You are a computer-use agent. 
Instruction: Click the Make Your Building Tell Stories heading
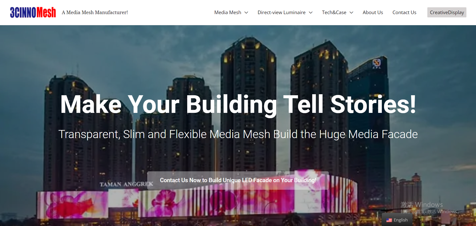pyautogui.click(x=238, y=104)
